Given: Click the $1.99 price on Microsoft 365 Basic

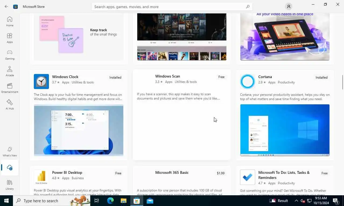Looking at the screenshot, I should tap(221, 173).
